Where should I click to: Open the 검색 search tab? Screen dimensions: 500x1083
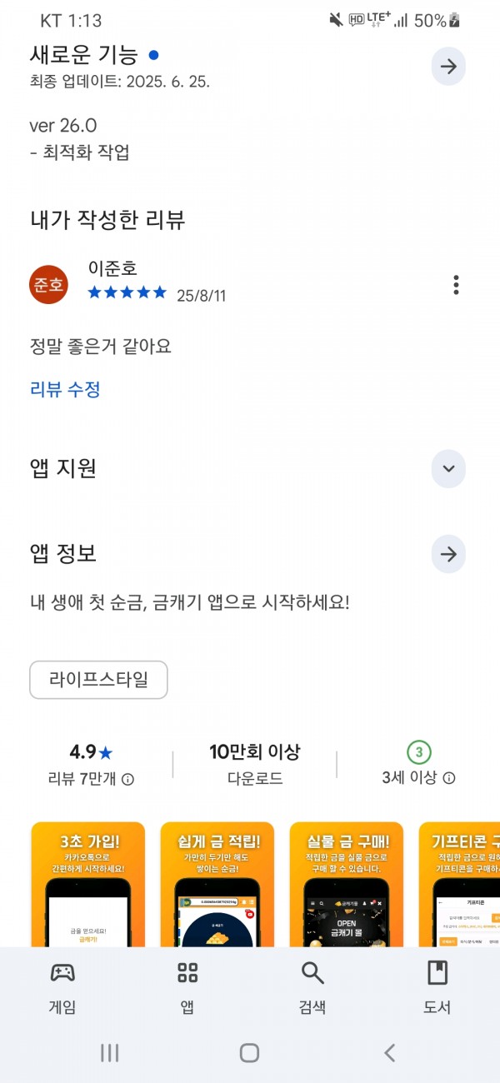click(x=312, y=988)
